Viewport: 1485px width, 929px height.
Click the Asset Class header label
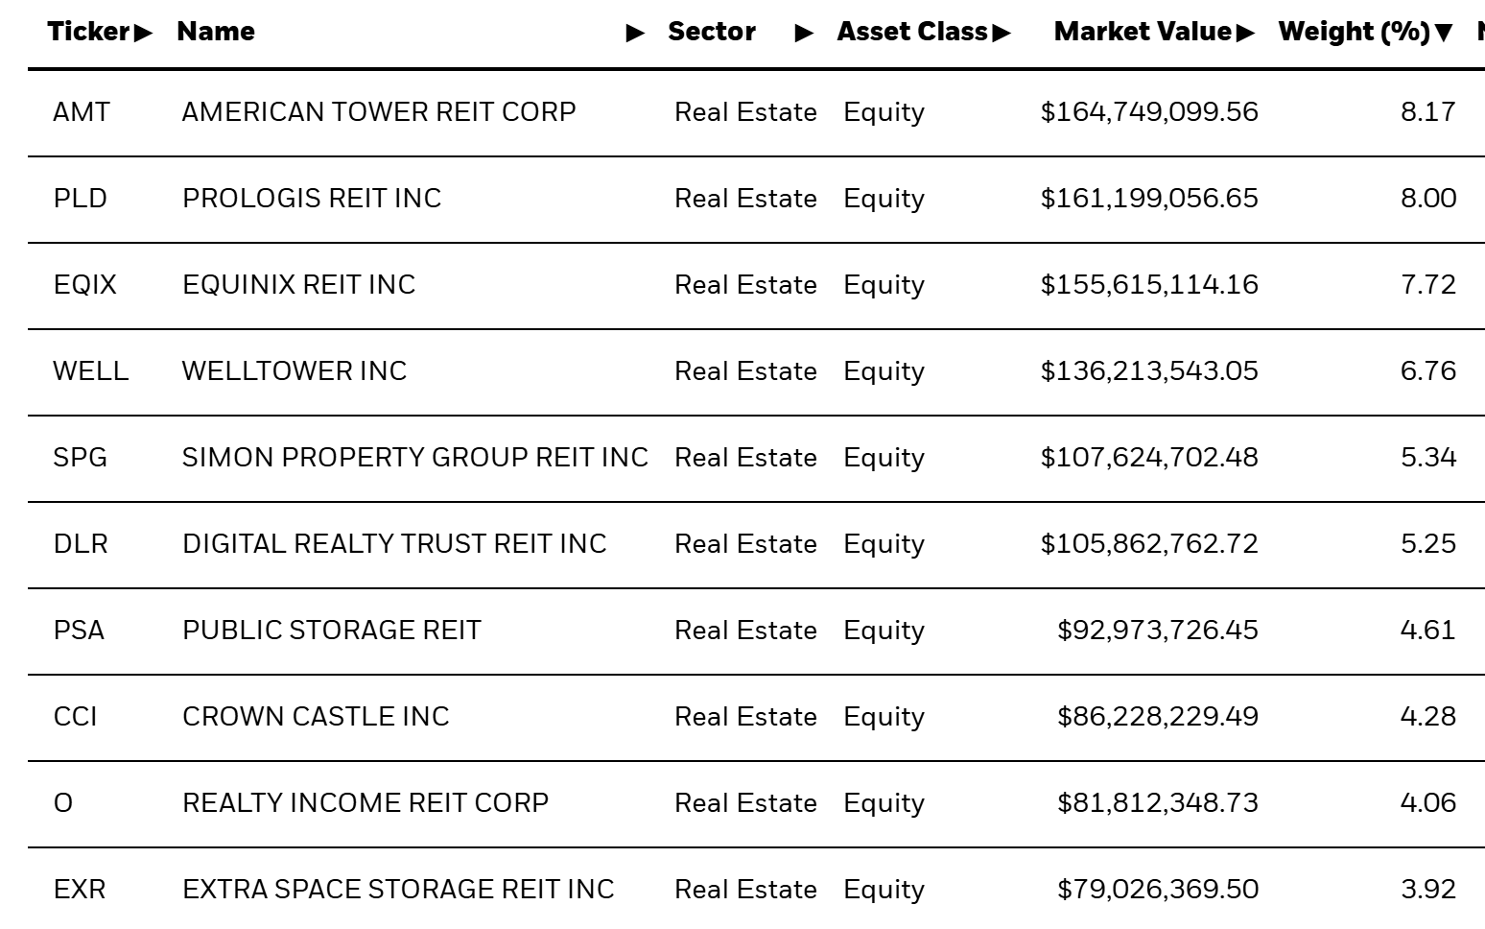[x=911, y=32]
